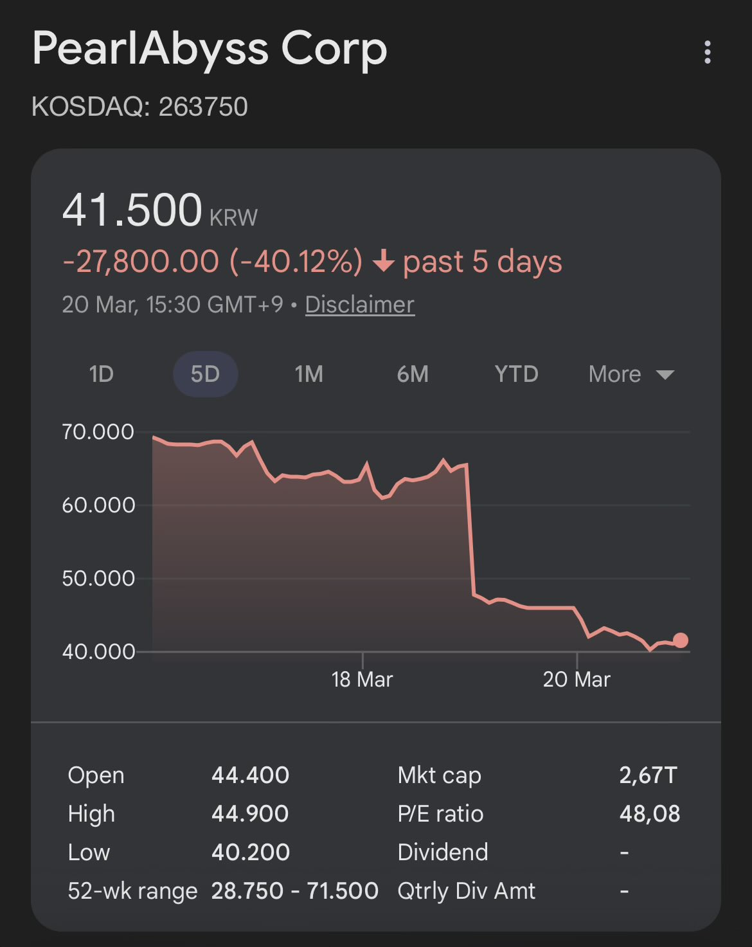752x947 pixels.
Task: Click the 52-wk range label
Action: (132, 891)
